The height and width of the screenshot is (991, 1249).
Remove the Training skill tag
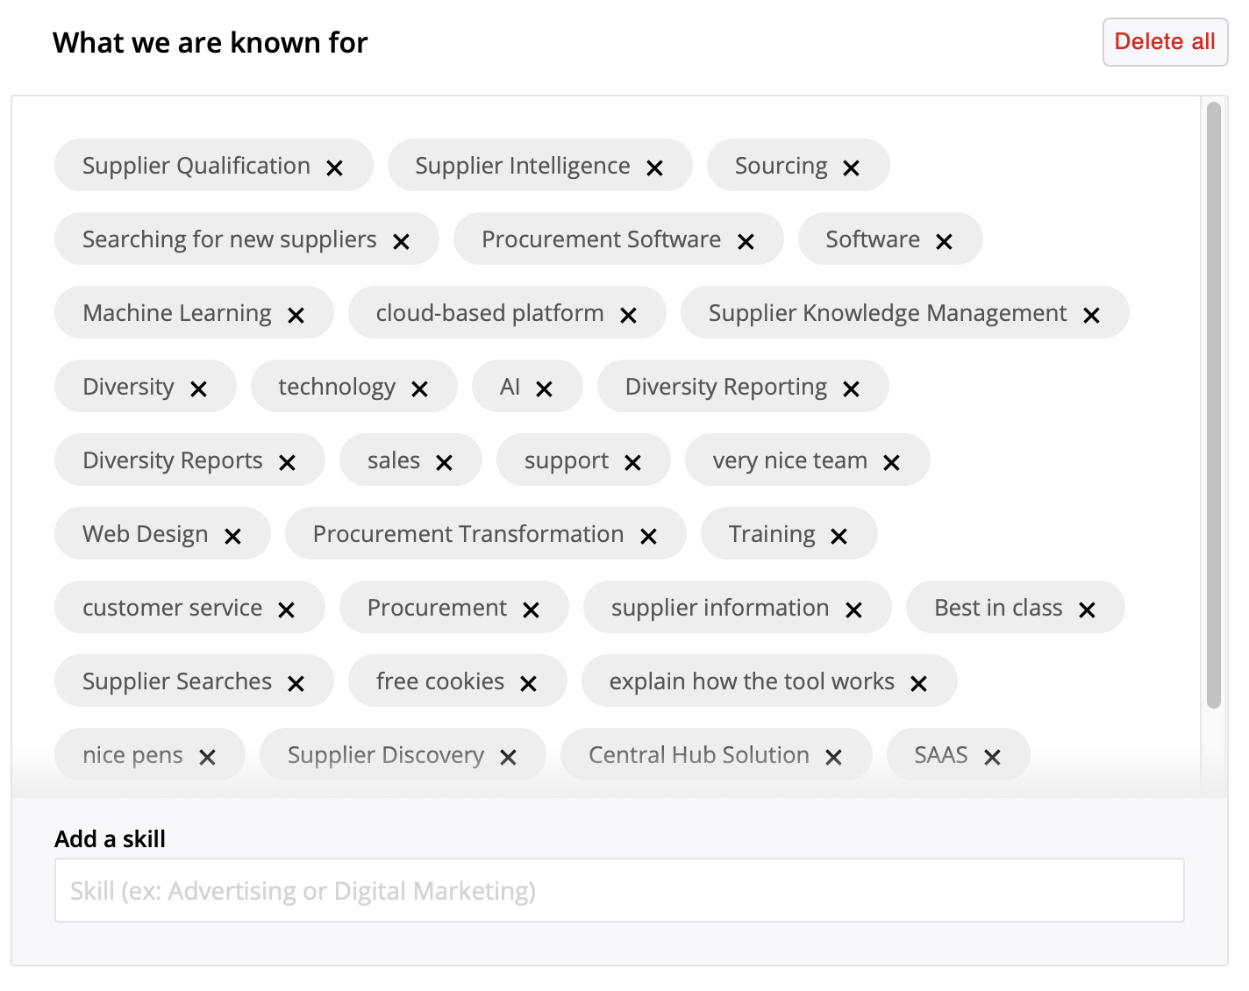pos(839,536)
